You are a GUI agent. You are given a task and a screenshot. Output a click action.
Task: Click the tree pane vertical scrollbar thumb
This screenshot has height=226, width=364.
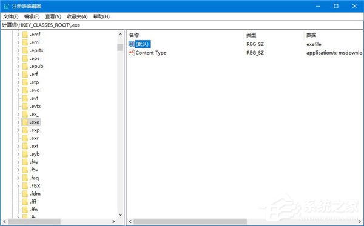pos(120,47)
